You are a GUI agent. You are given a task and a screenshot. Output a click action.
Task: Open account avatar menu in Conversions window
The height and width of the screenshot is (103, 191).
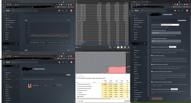click(x=71, y=62)
